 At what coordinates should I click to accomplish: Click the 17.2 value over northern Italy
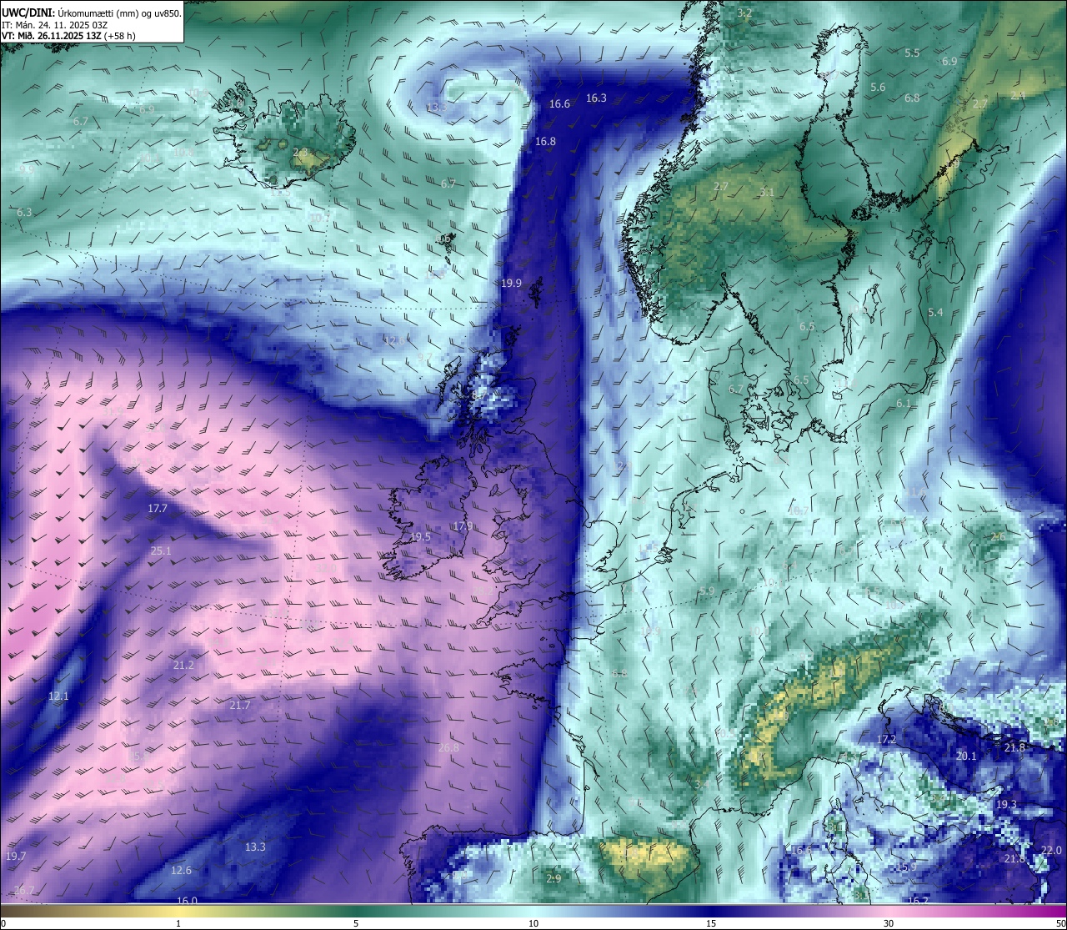(x=886, y=739)
